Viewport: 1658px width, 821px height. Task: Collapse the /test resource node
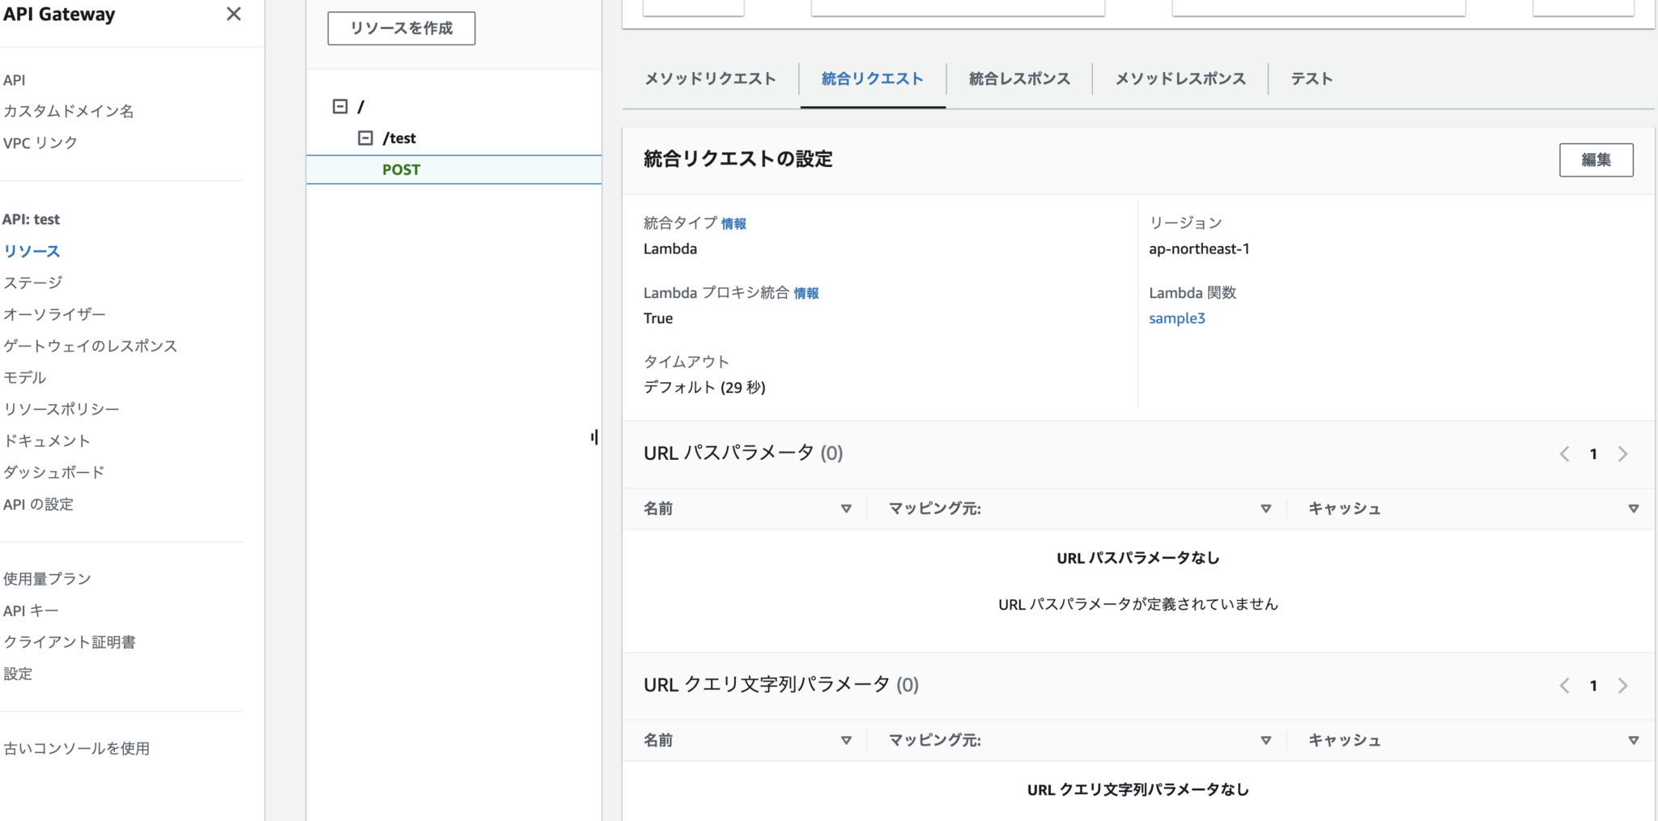tap(365, 138)
